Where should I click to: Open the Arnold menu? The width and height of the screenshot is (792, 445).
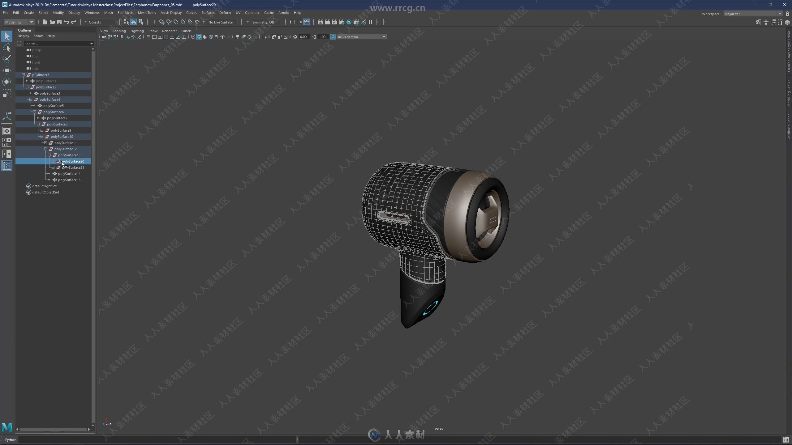click(x=283, y=13)
